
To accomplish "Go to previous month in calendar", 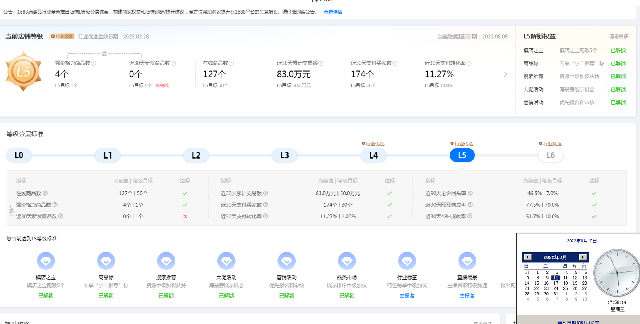I will click(x=527, y=257).
